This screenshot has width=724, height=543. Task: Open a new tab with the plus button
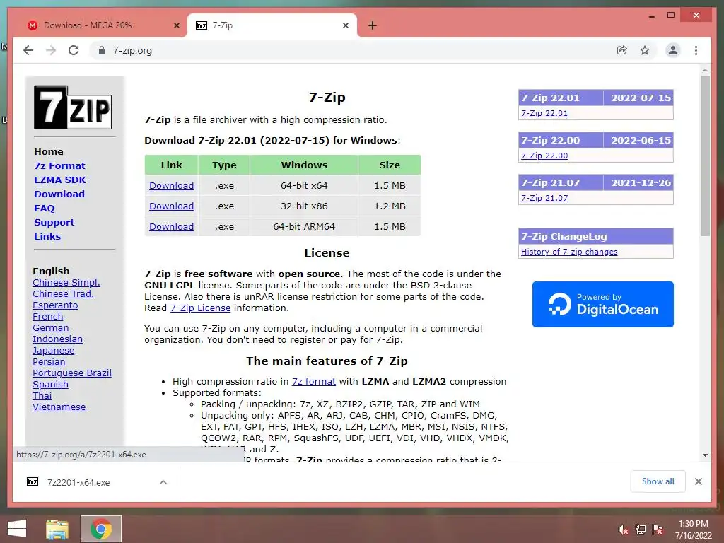point(373,25)
